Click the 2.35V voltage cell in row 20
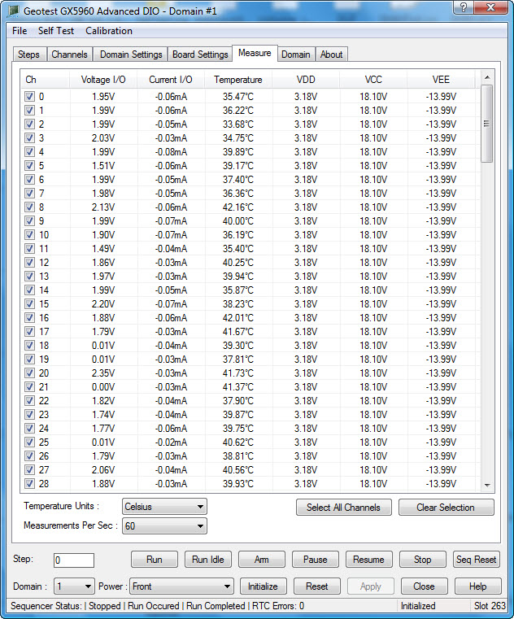Viewport: 514px width, 619px height. point(103,373)
